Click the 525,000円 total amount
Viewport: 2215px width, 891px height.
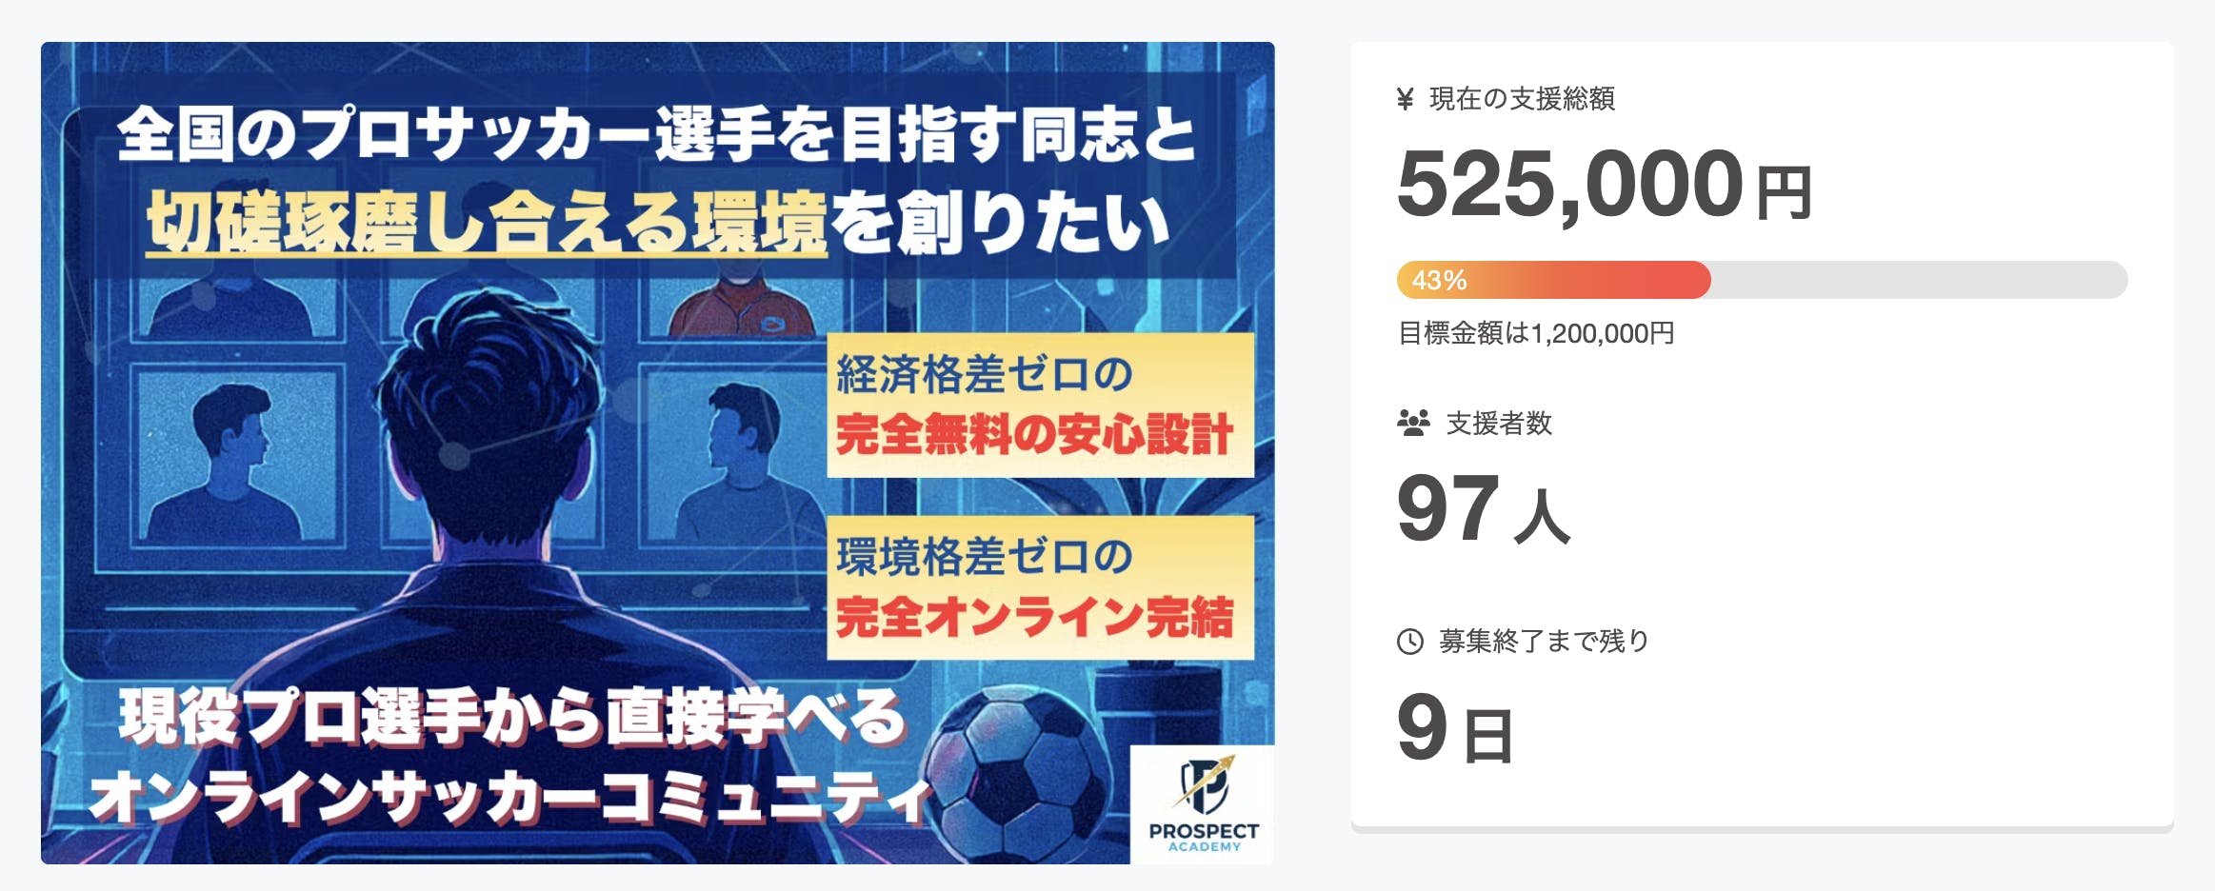(x=1604, y=185)
